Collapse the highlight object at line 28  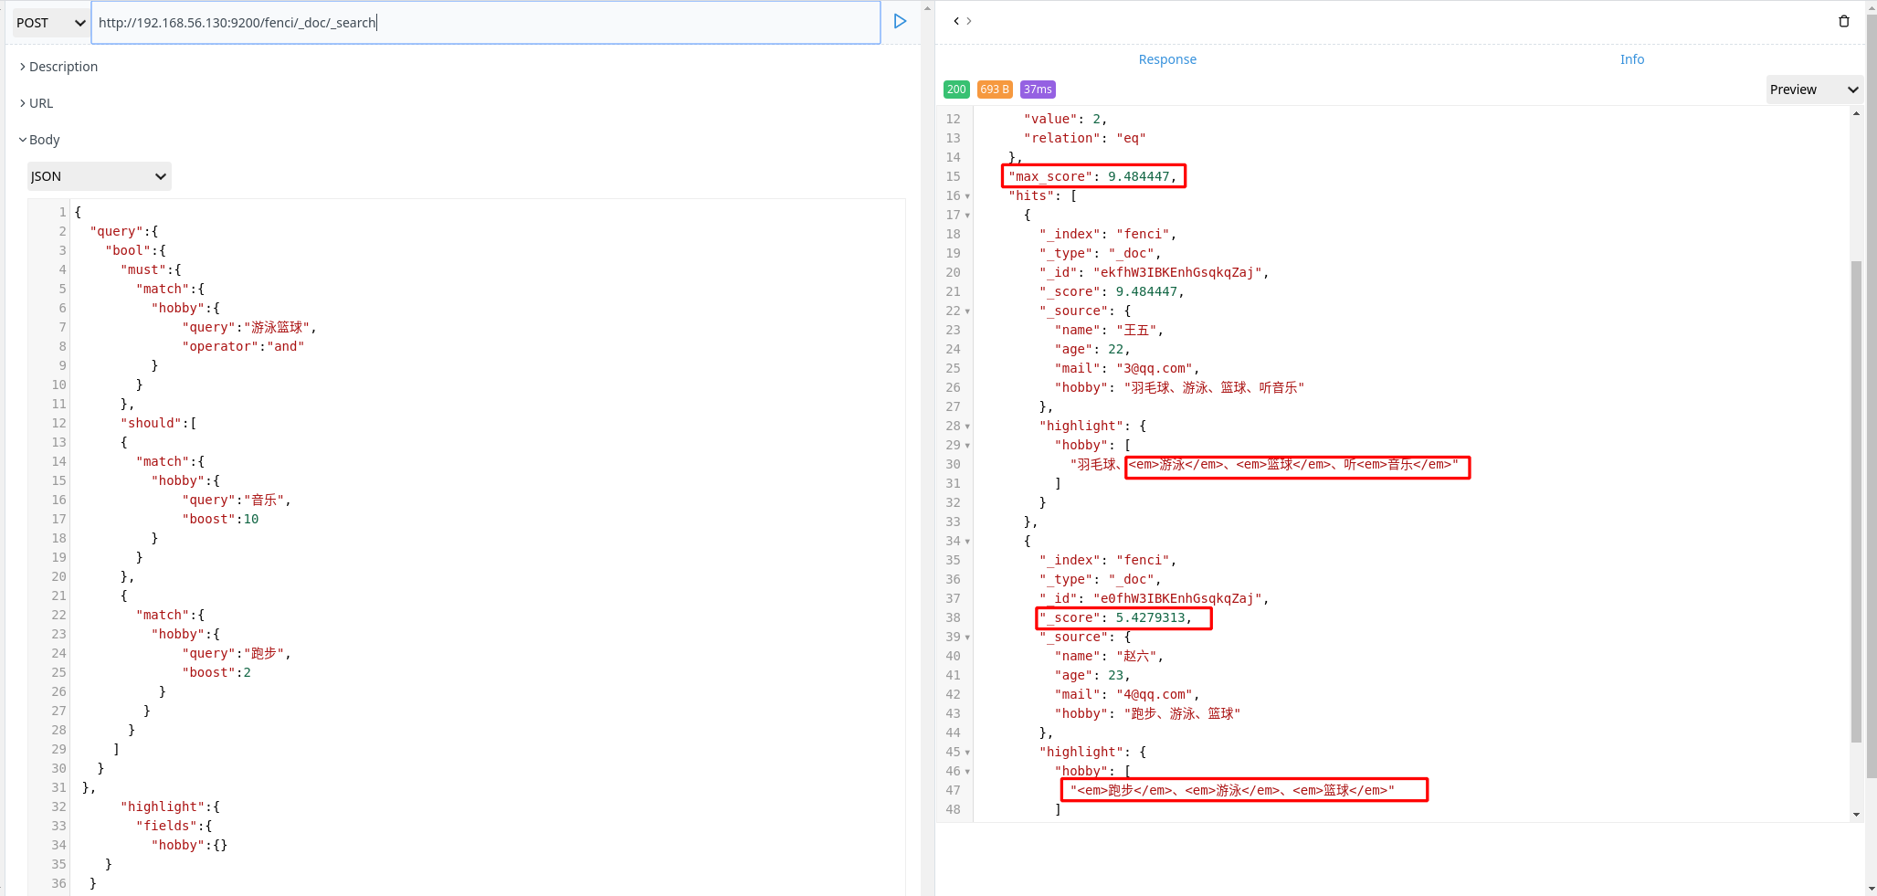[x=967, y=426]
